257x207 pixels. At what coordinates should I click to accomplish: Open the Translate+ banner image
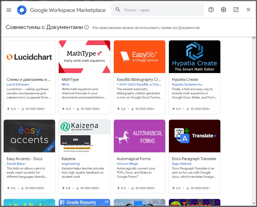(195, 136)
